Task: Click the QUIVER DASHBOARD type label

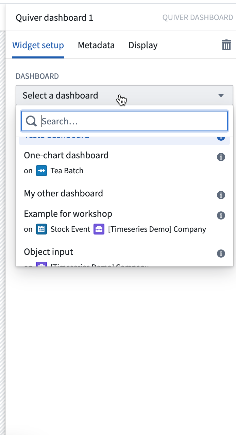Action: tap(198, 18)
